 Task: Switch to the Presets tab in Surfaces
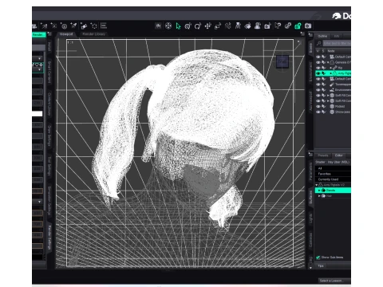[x=323, y=155]
